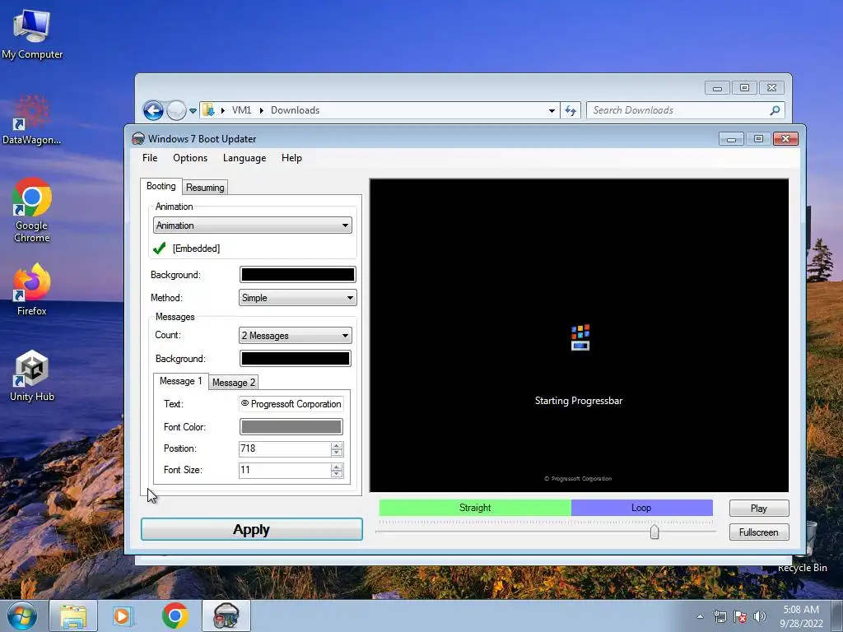Viewport: 843px width, 632px height.
Task: Open the DataWagon desktop shortcut
Action: 31,120
